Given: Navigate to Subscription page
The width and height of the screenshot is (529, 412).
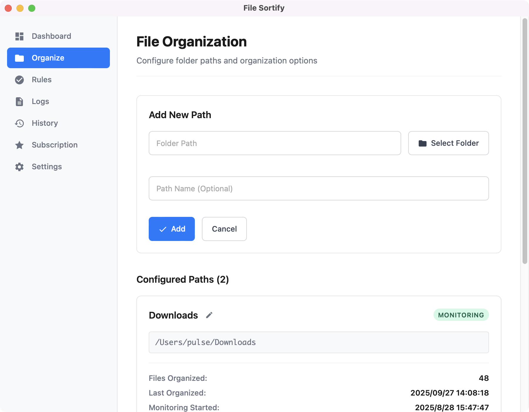Looking at the screenshot, I should [55, 145].
